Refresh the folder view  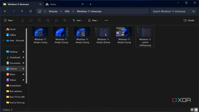tap(31, 11)
